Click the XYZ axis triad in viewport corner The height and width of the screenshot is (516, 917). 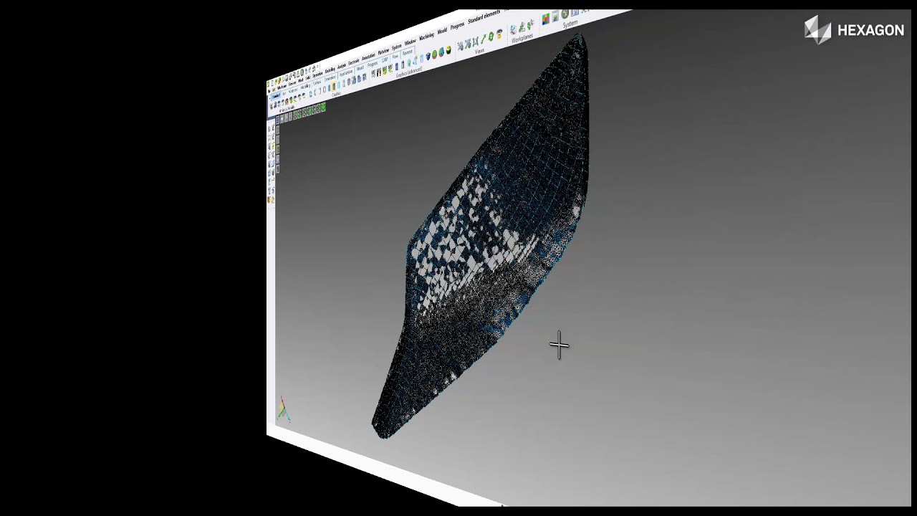[x=283, y=409]
